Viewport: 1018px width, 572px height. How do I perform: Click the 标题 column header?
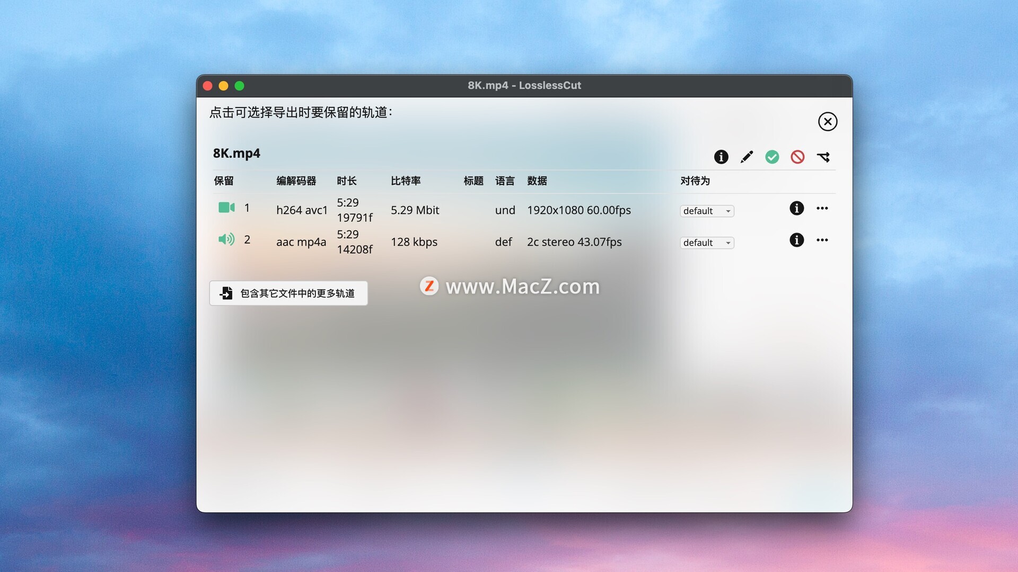[x=473, y=181]
